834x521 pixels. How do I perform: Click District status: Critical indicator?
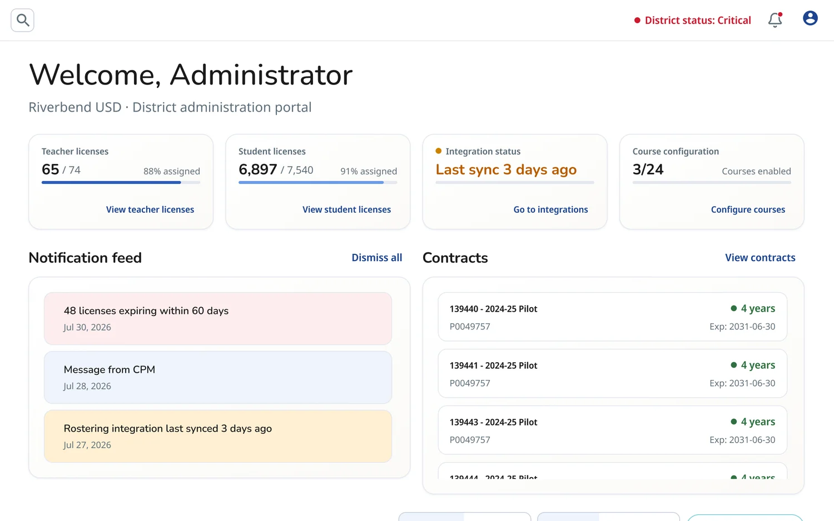[692, 21]
